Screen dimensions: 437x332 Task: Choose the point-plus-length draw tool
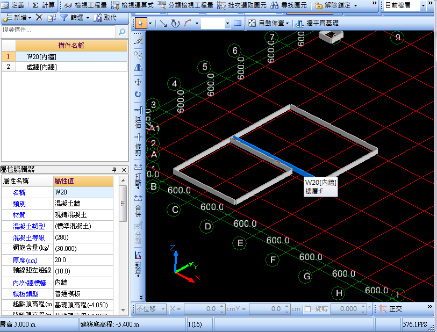175,24
